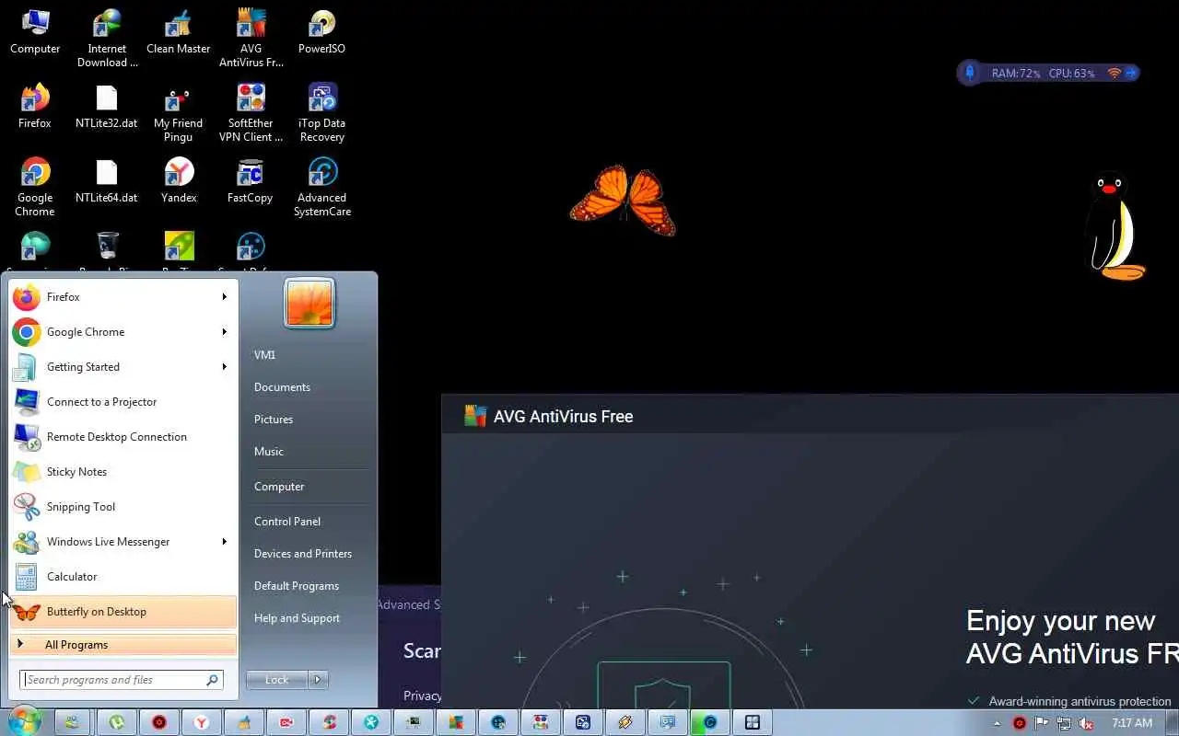
Task: Open Documents in Start menu
Action: click(282, 387)
